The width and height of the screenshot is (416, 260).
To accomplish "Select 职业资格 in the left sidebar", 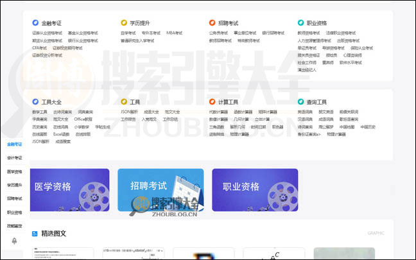I will click(x=15, y=212).
